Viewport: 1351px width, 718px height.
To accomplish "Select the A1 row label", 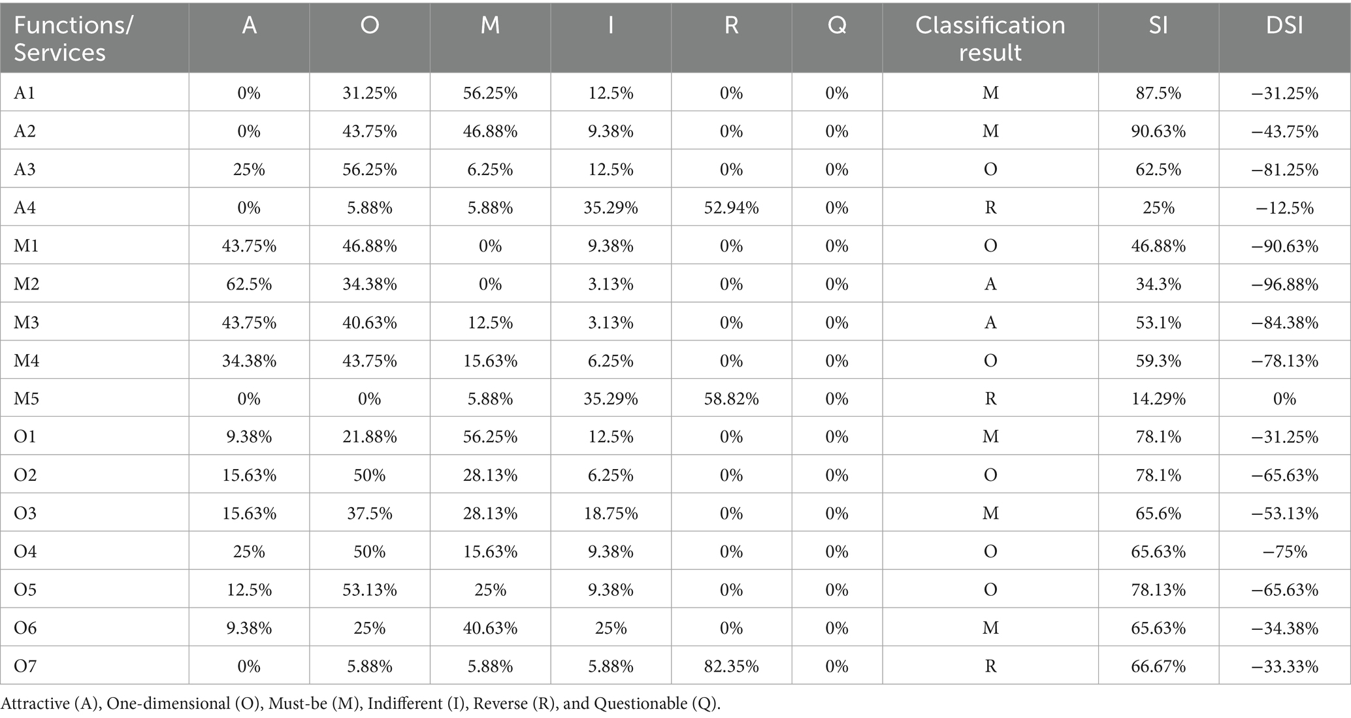I will coord(25,93).
